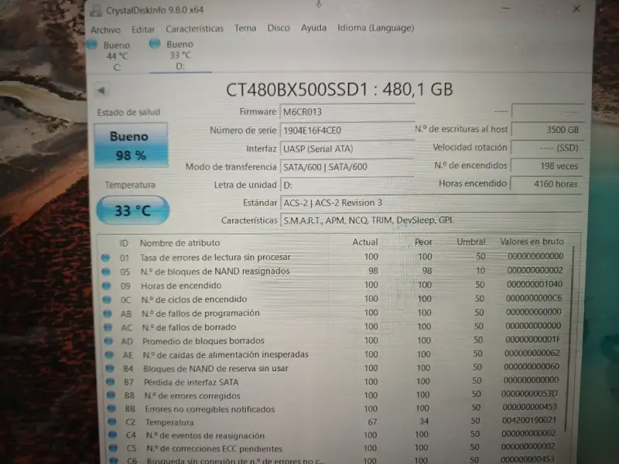Click the host writes value 3500 GB
Screen dimensions: 619x464
[547, 129]
